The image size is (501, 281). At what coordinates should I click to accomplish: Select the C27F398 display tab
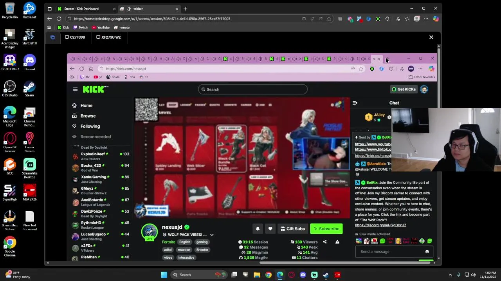click(75, 37)
